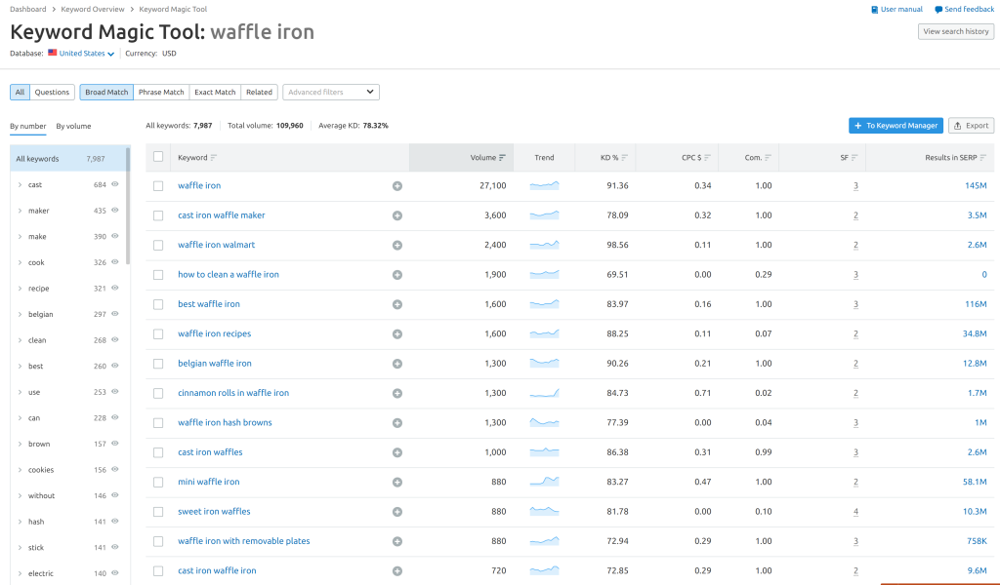Select the 'By volume' tab
This screenshot has height=585, width=1000.
(73, 126)
